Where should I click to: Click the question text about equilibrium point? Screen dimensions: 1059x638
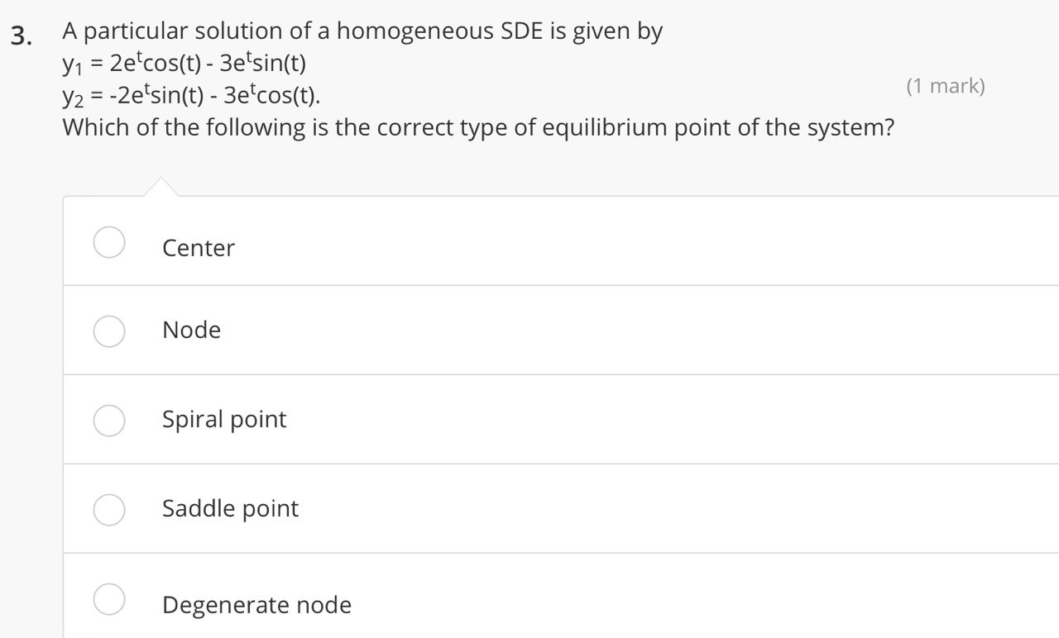point(477,126)
